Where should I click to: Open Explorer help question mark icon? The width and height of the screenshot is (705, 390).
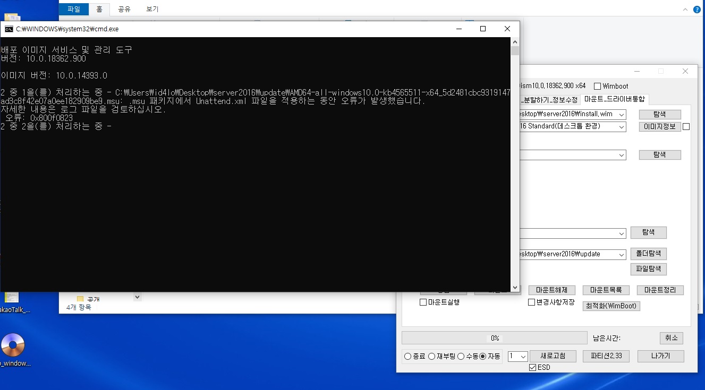[697, 9]
